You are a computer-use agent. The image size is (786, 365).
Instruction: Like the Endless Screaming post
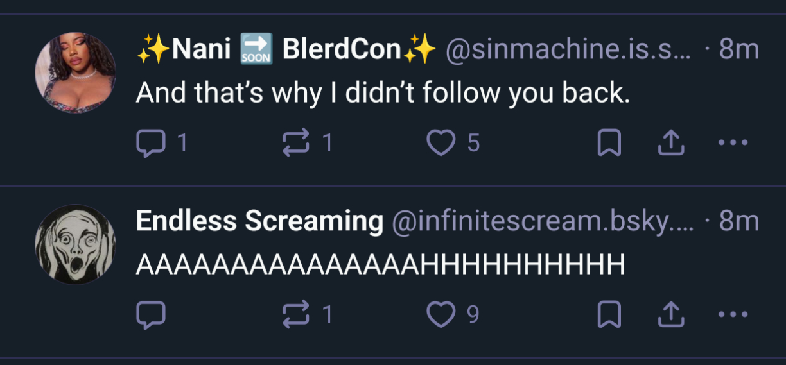[441, 314]
